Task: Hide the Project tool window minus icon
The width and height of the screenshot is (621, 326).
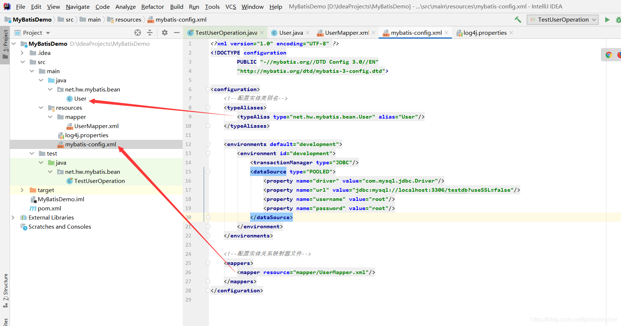Action: pyautogui.click(x=177, y=33)
